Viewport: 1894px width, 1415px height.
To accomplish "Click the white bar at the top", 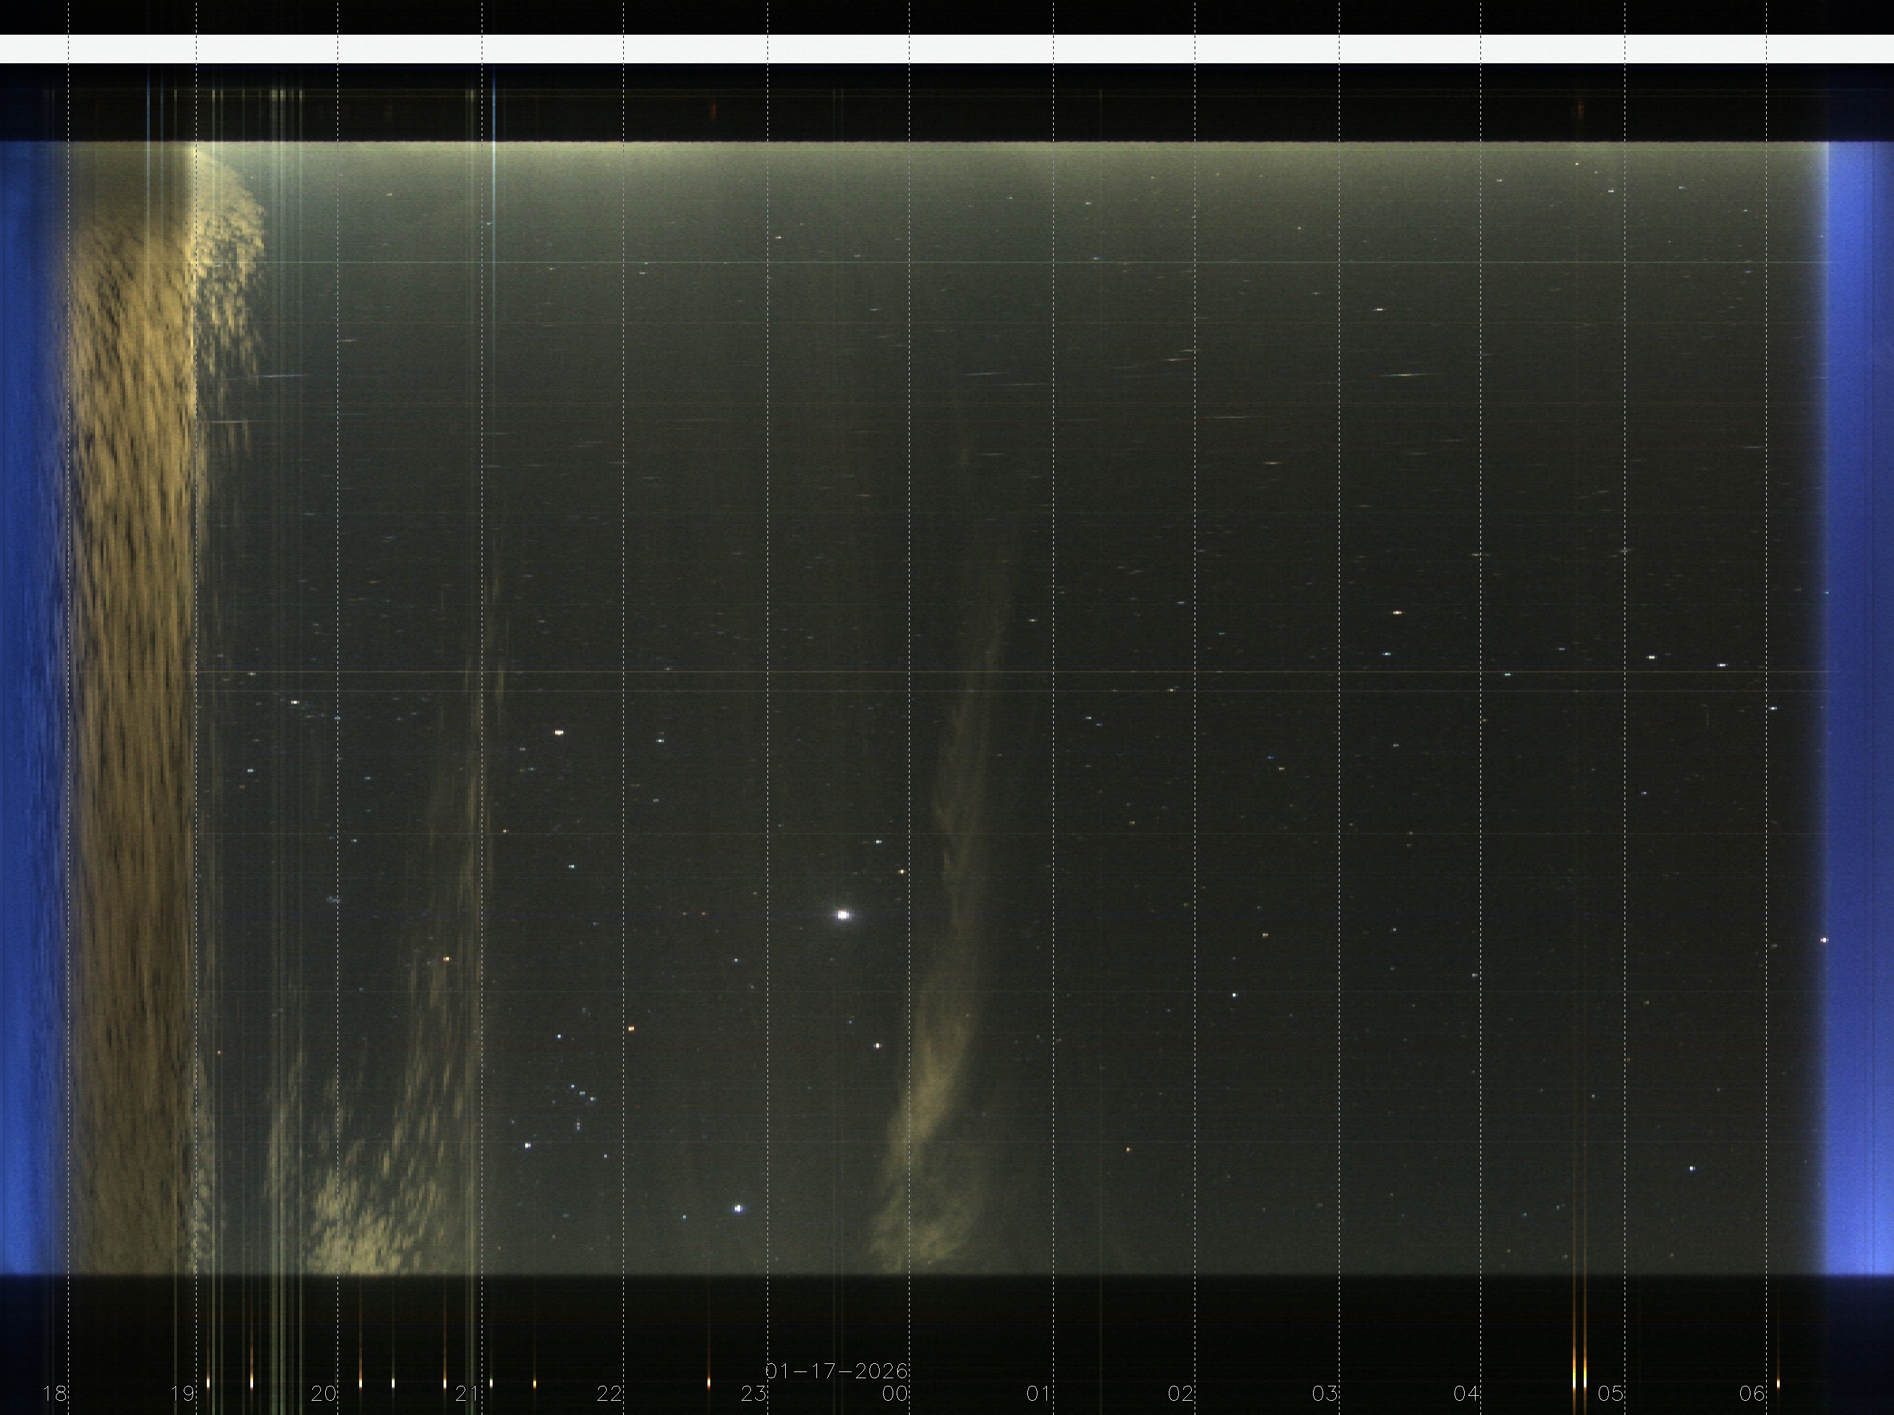I will (947, 49).
